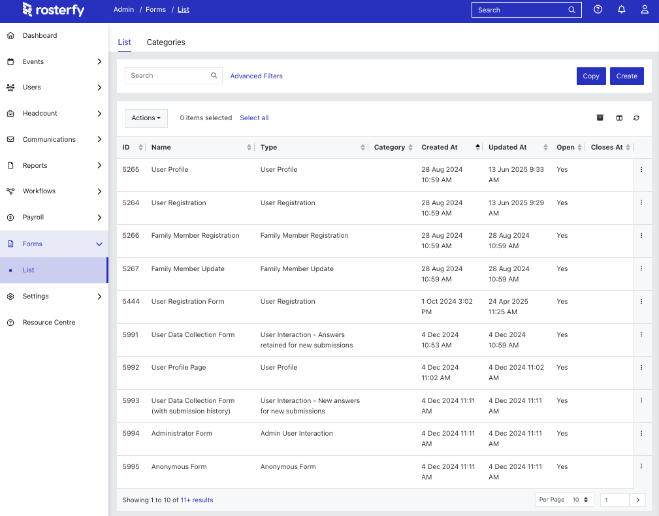Image resolution: width=659 pixels, height=516 pixels.
Task: Click the refresh list icon
Action: point(637,118)
